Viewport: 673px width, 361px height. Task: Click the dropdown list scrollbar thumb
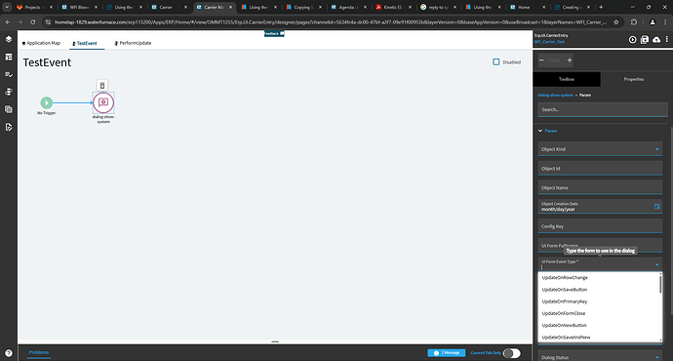(660, 285)
